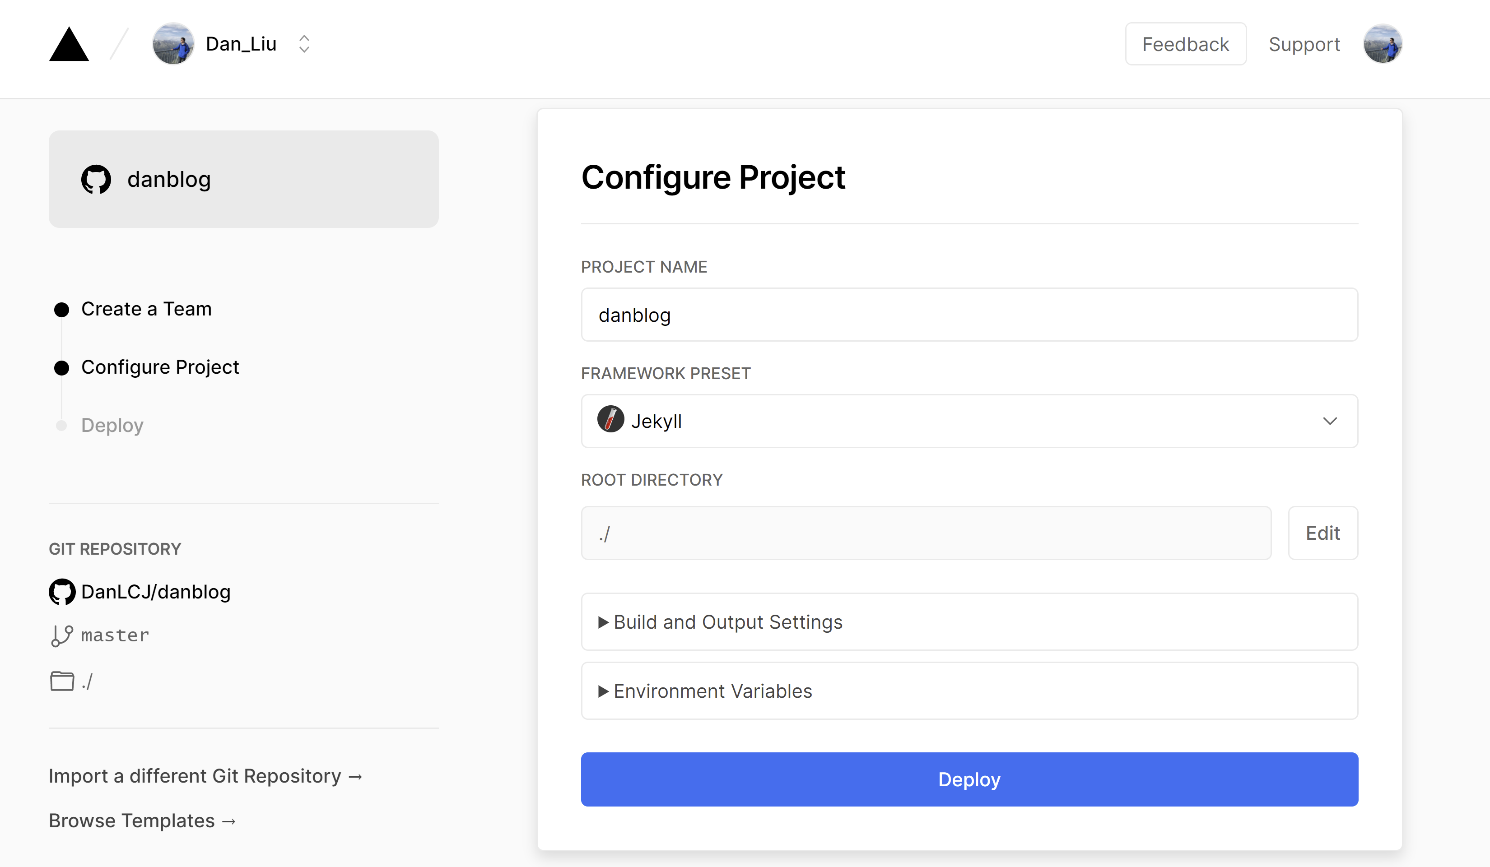This screenshot has width=1490, height=867.
Task: Click the folder icon for root path
Action: (x=61, y=682)
